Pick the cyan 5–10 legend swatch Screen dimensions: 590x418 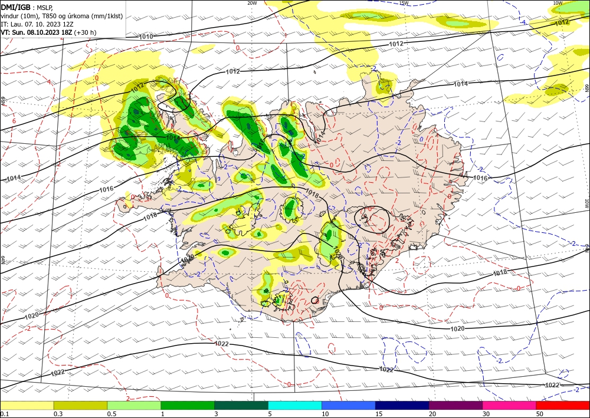(x=295, y=405)
